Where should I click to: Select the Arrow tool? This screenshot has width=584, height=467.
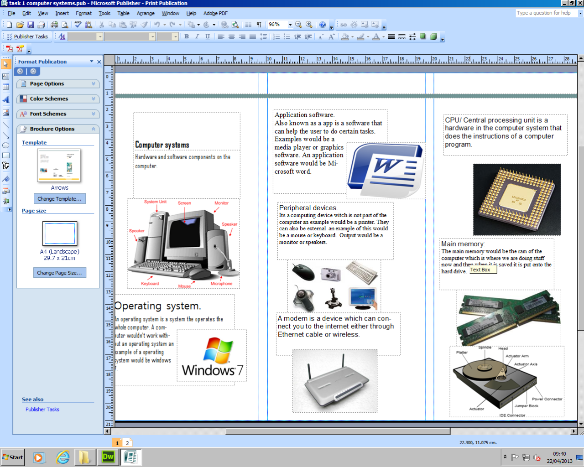coord(6,135)
